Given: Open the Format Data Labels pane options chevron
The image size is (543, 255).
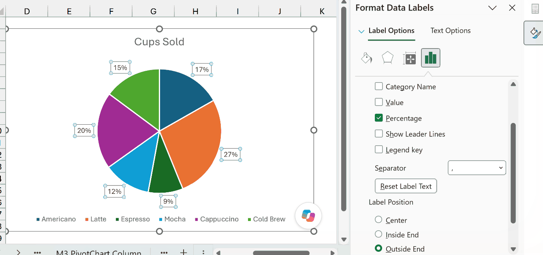Looking at the screenshot, I should [x=492, y=8].
